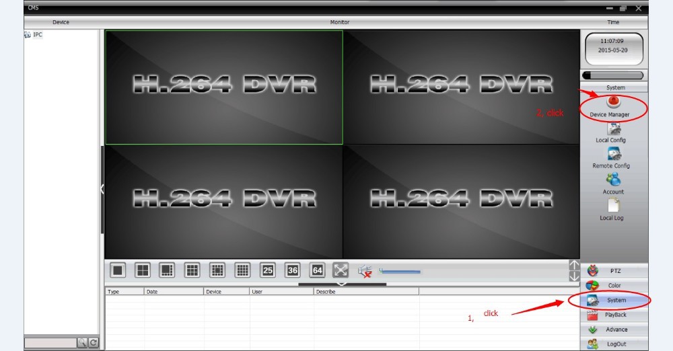The image size is (673, 351).
Task: Collapse the left device panel arrow
Action: (x=102, y=189)
